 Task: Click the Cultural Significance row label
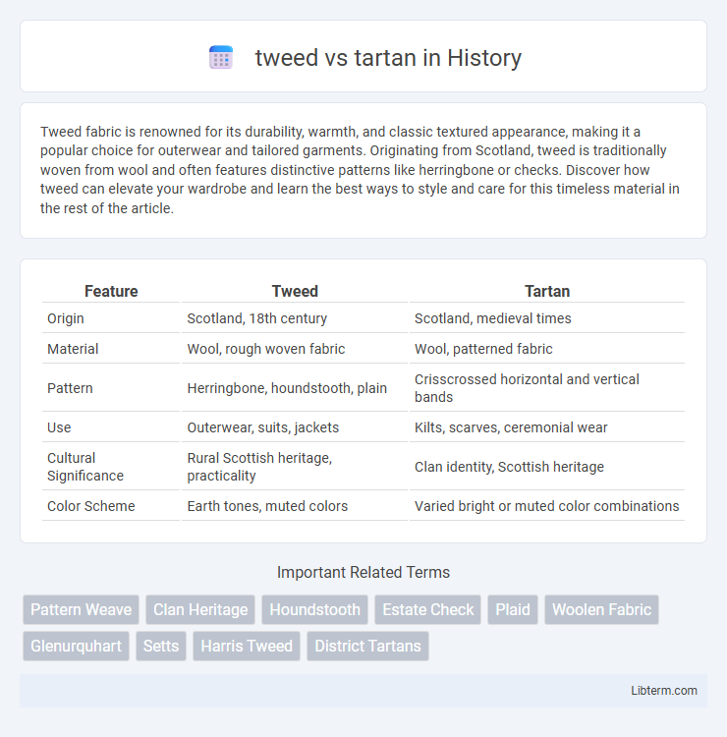[85, 467]
